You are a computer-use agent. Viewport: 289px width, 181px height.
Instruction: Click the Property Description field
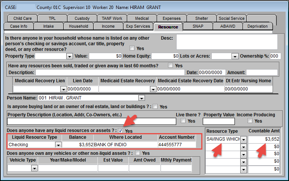click(x=91, y=122)
